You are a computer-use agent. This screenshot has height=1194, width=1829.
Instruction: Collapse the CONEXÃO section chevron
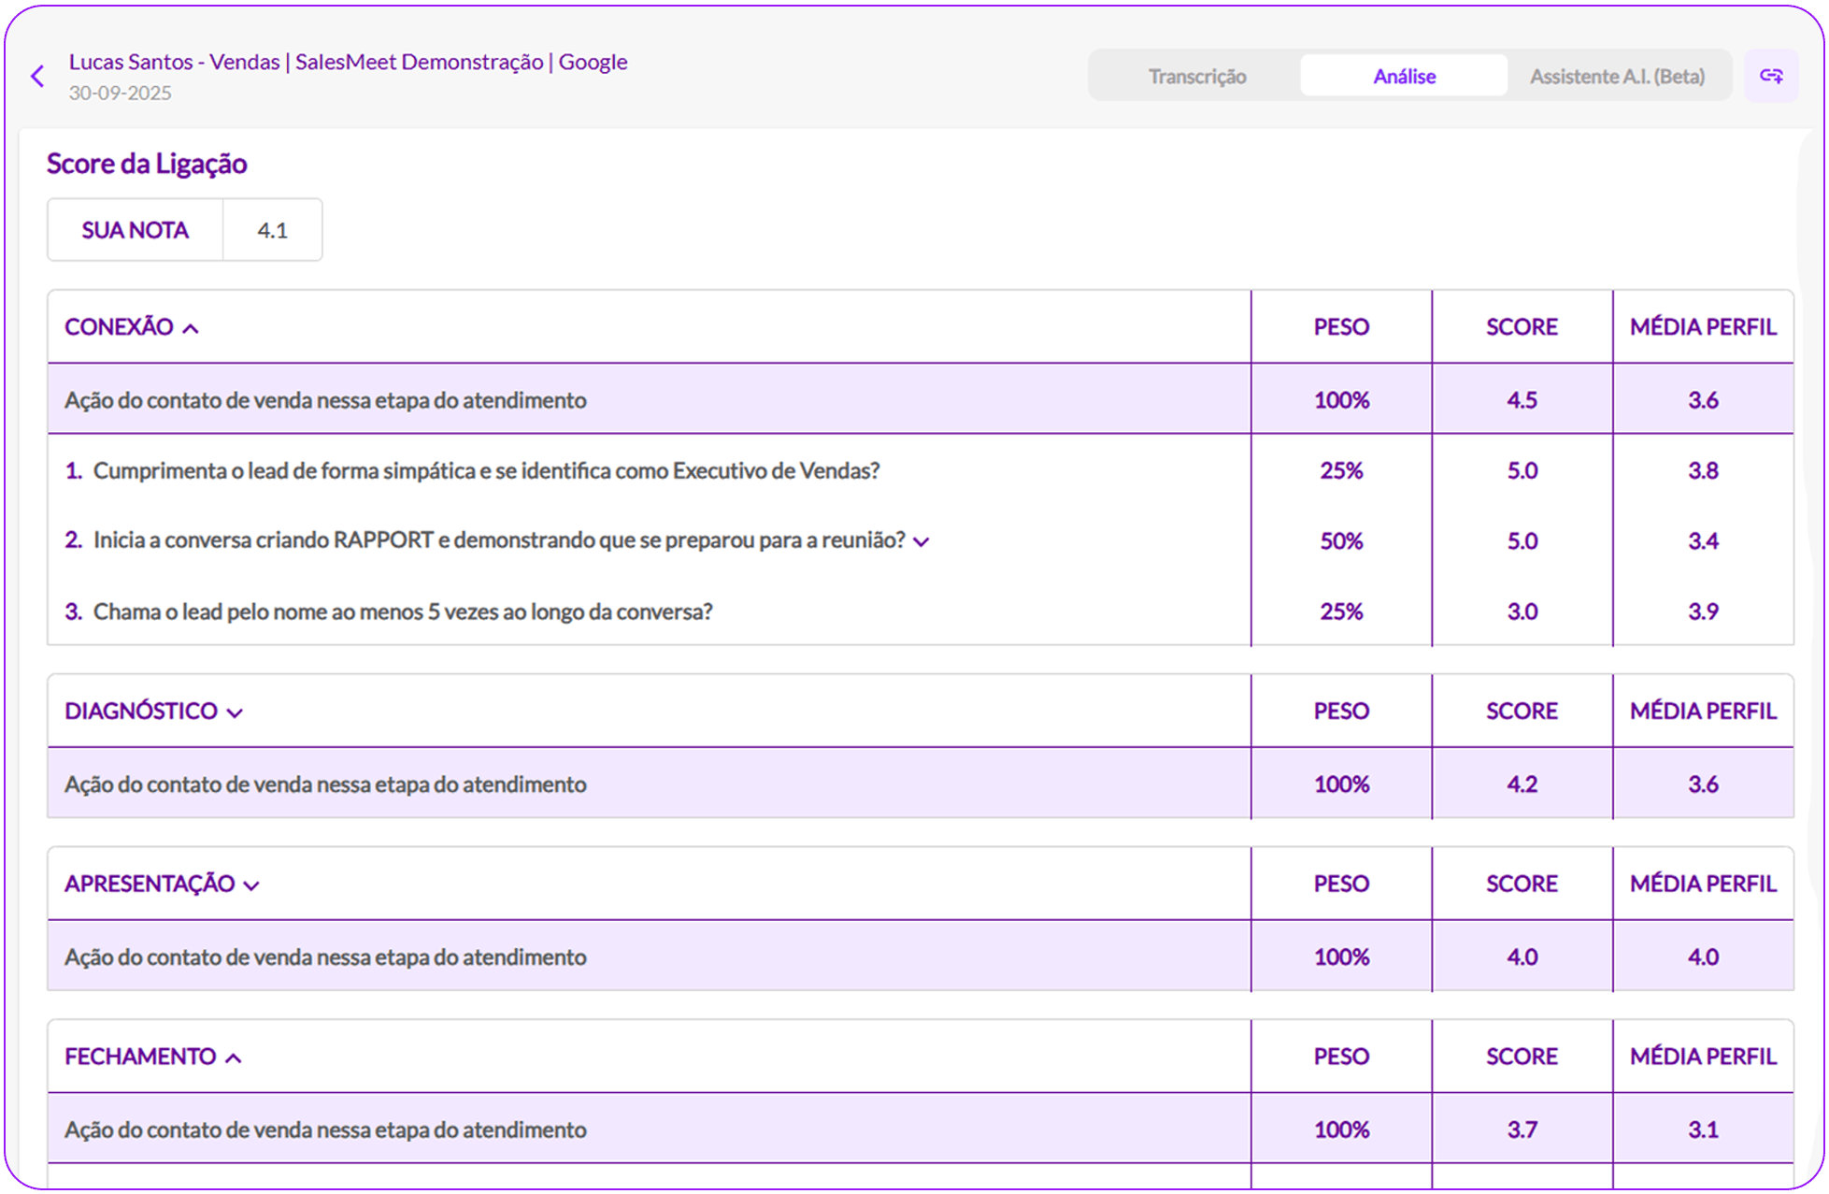(191, 328)
